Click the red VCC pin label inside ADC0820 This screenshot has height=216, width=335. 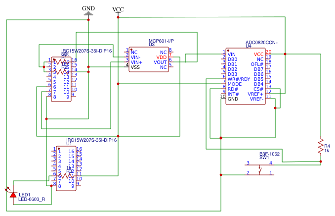259,54
